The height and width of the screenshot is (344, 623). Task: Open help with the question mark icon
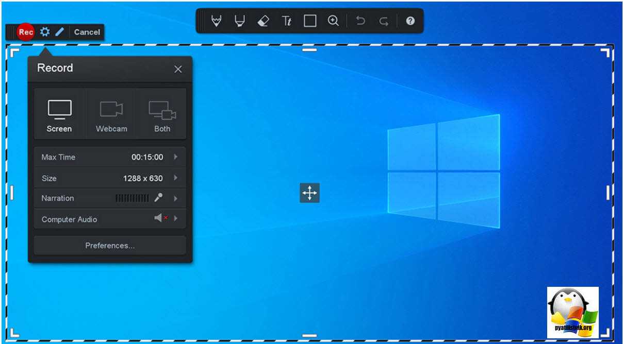click(410, 21)
